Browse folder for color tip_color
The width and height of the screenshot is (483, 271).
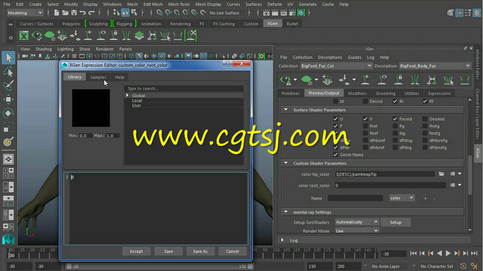coord(441,174)
